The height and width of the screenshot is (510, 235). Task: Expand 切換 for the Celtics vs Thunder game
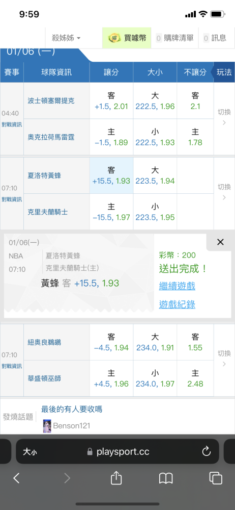coord(224,116)
